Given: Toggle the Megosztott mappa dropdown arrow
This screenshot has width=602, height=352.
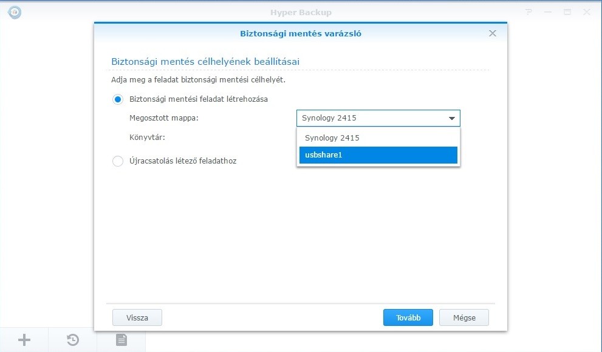Looking at the screenshot, I should click(x=452, y=118).
